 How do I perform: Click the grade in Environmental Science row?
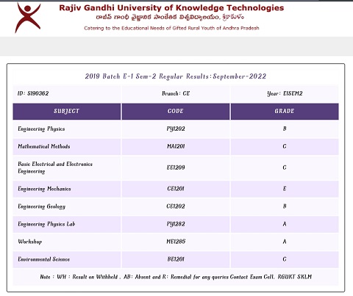285,259
